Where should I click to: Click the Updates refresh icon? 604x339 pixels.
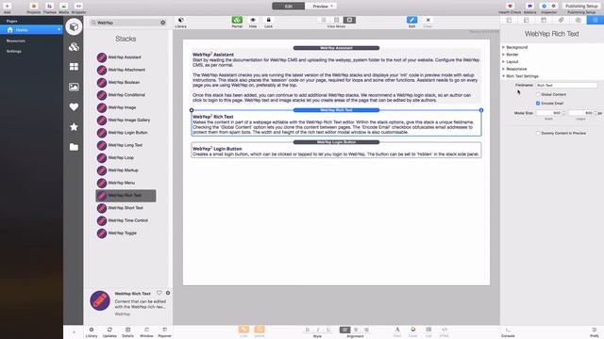109,330
